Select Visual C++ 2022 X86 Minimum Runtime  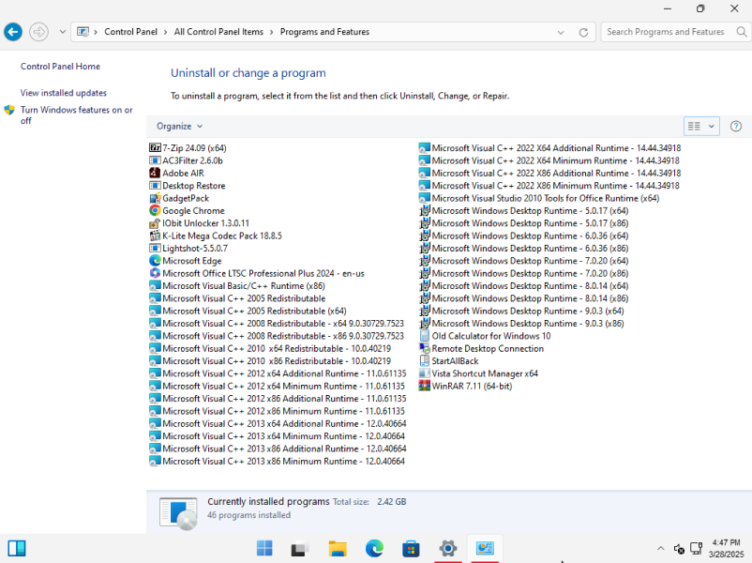coord(549,185)
